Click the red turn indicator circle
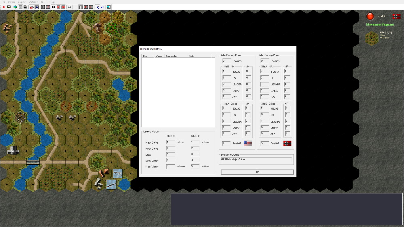404x227 pixels. (x=370, y=16)
